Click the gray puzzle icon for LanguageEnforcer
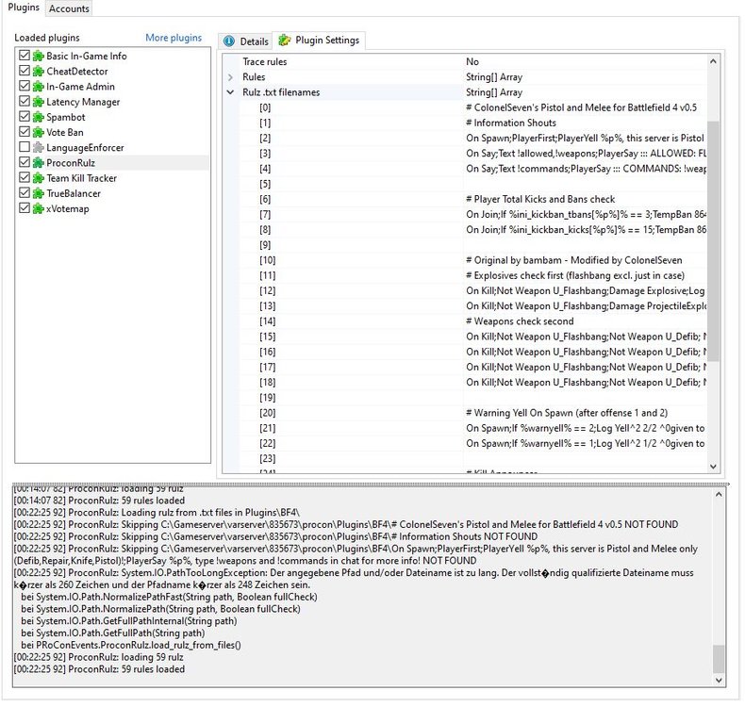The height and width of the screenshot is (707, 745). point(39,148)
